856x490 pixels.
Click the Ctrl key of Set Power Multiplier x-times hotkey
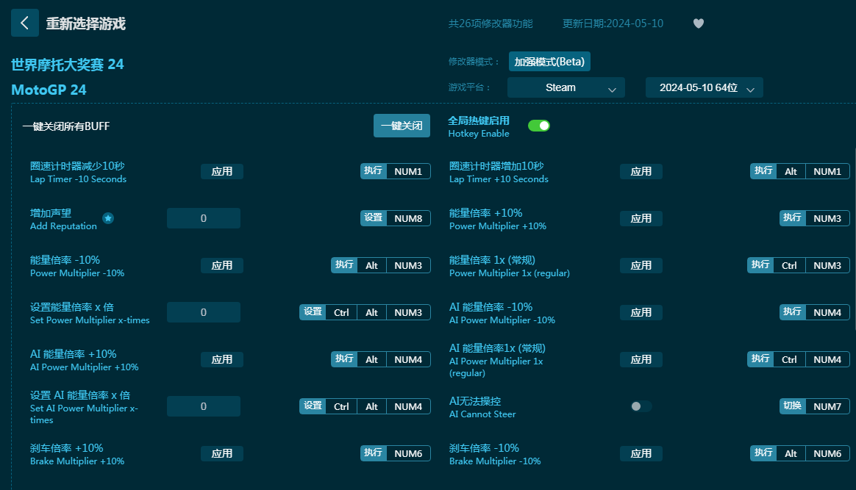click(341, 312)
